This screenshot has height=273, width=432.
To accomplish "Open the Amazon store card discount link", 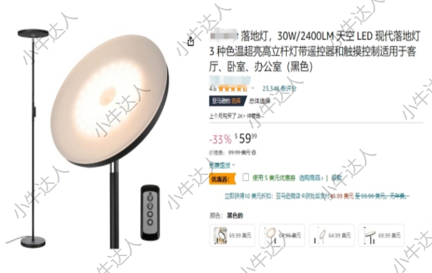I will click(x=316, y=196).
